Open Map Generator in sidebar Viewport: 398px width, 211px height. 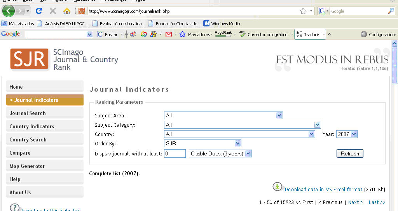(x=45, y=166)
